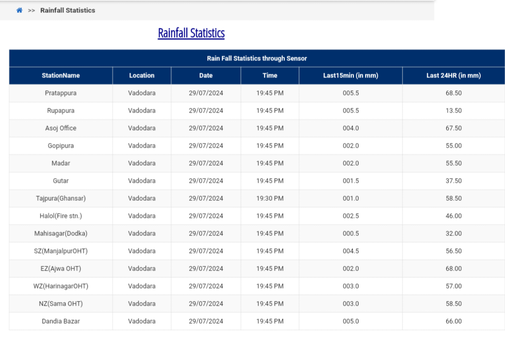
Task: Click the Dandia Bazar station cell
Action: point(61,322)
